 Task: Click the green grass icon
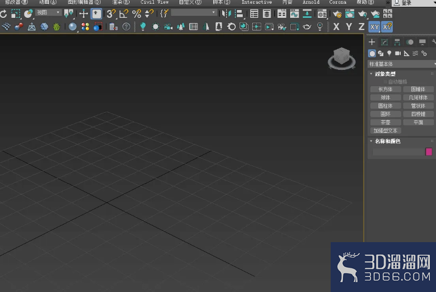[57, 27]
